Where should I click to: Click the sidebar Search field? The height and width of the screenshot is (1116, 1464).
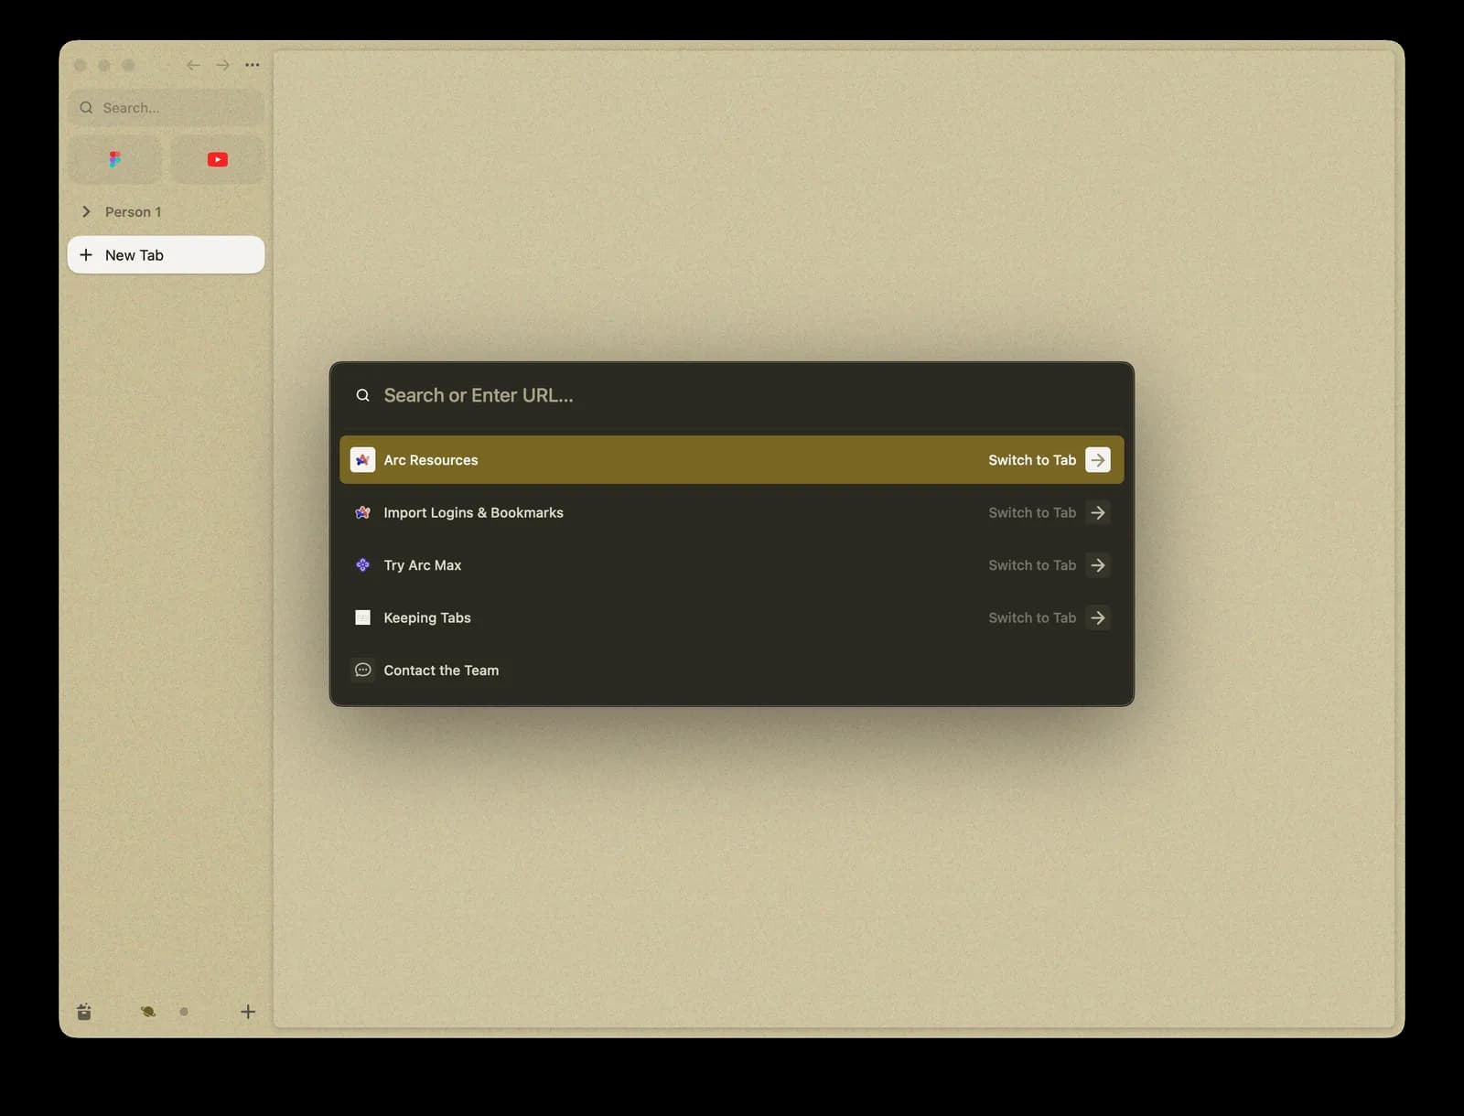pos(166,108)
